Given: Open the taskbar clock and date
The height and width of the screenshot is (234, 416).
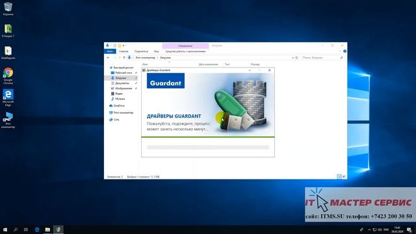Looking at the screenshot, I should (397, 229).
